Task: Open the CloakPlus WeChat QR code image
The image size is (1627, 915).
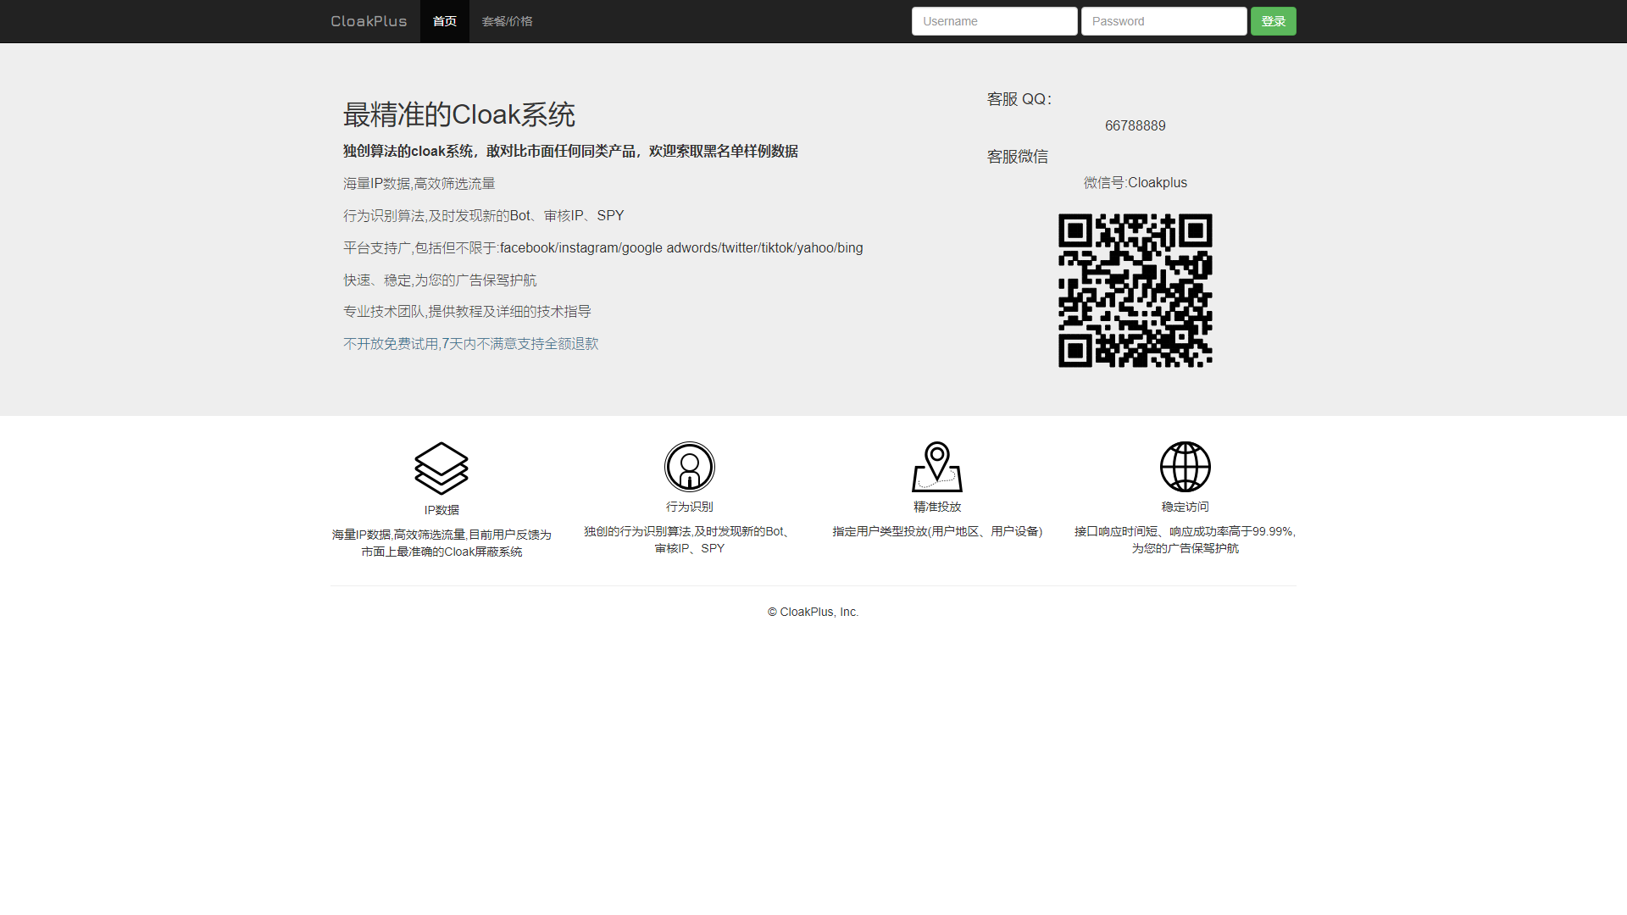Action: tap(1136, 290)
